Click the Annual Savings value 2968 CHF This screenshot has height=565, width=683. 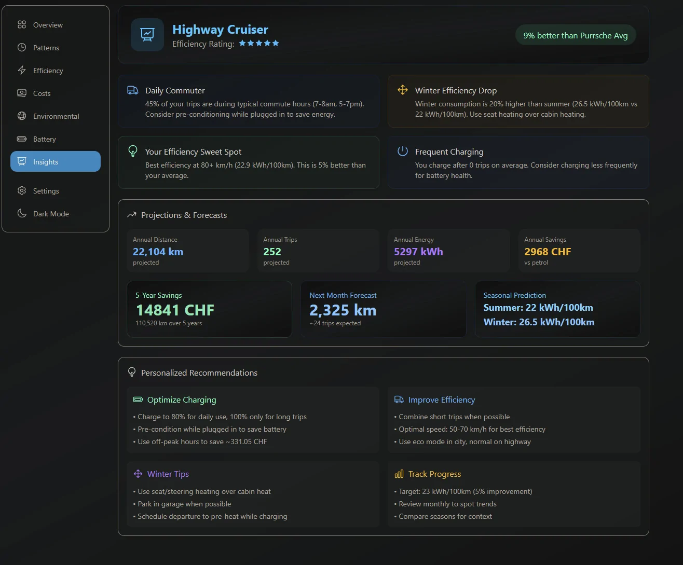[x=548, y=252]
